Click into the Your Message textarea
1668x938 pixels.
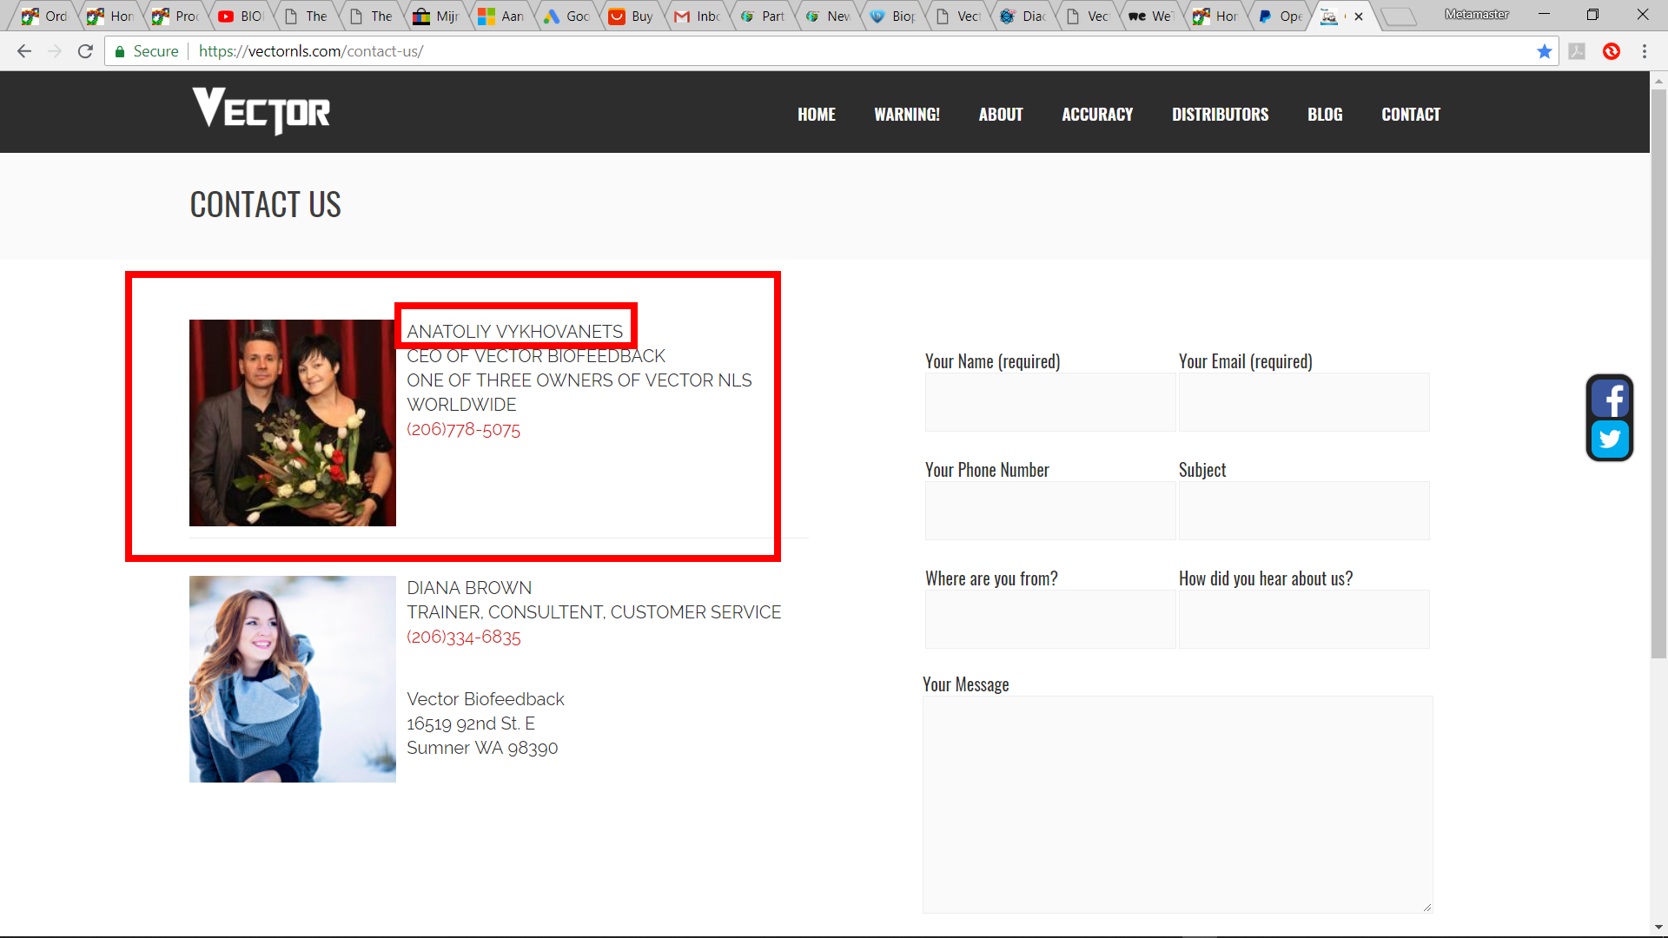pos(1177,803)
